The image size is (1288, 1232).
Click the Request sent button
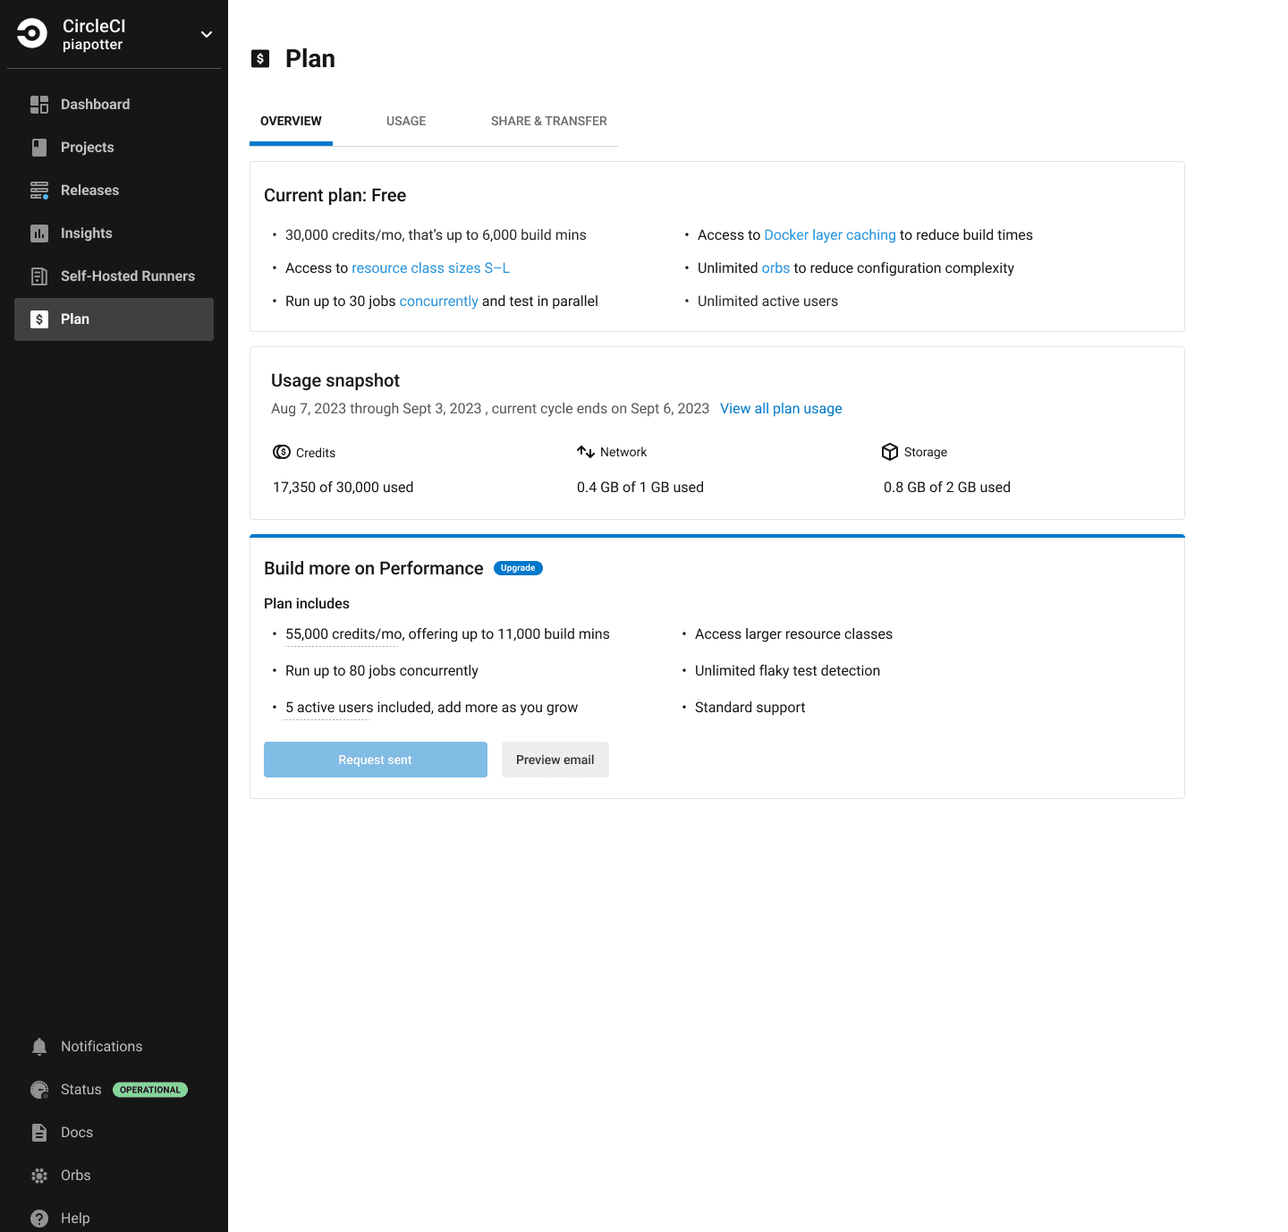coord(376,760)
